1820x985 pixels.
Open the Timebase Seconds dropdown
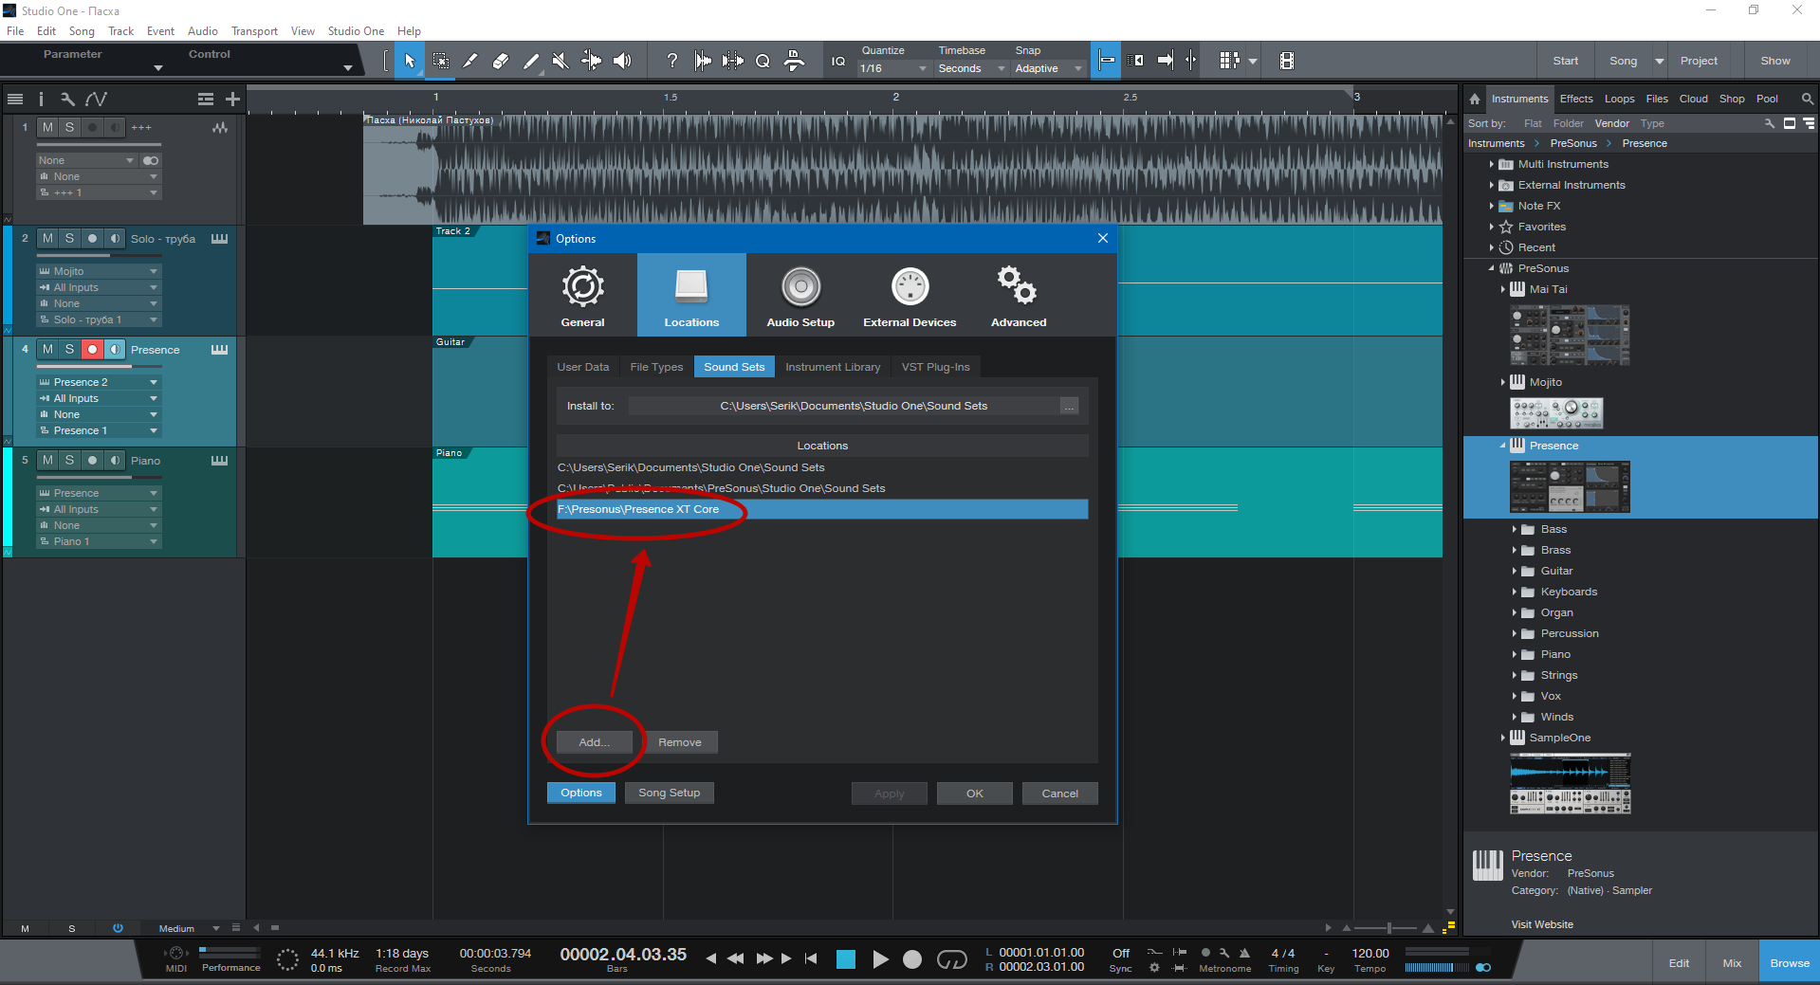pyautogui.click(x=970, y=68)
